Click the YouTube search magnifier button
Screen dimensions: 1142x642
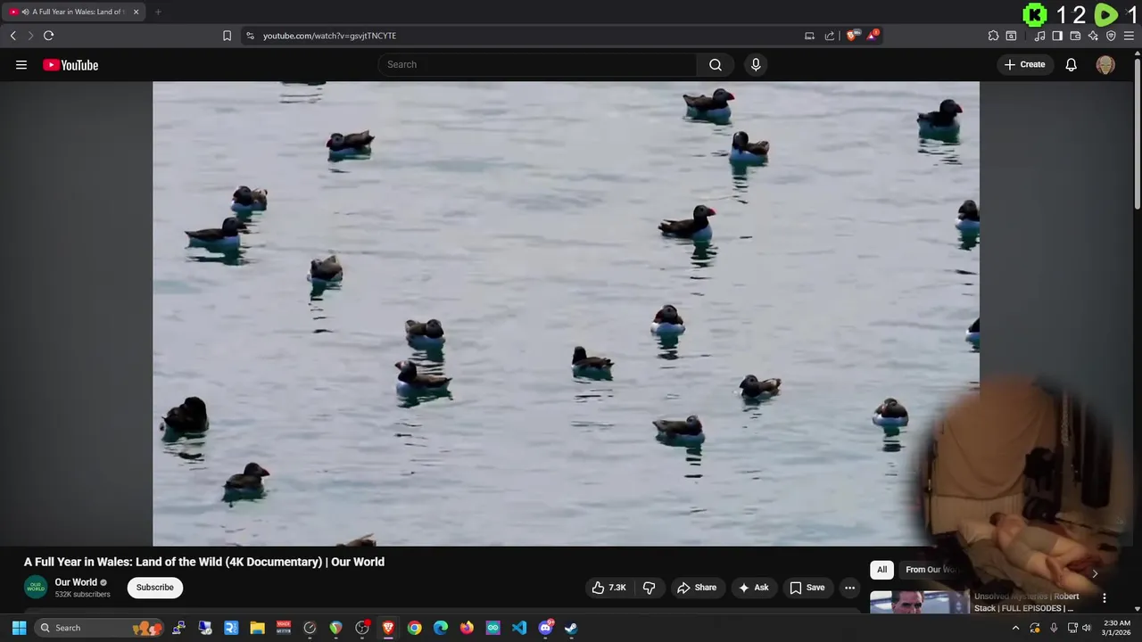[716, 64]
